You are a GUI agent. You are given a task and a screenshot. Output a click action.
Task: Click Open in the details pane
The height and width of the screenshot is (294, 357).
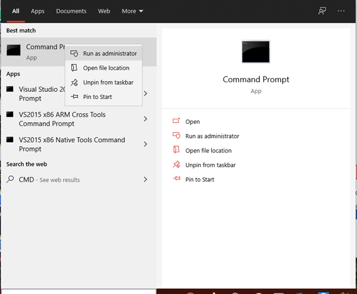coord(193,122)
